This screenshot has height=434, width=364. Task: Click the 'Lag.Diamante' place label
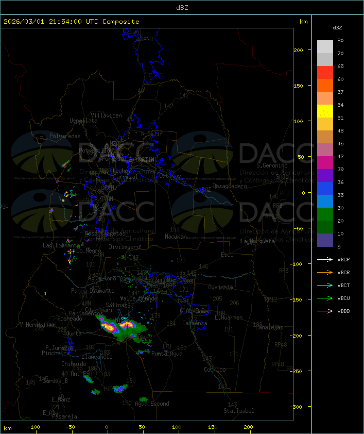61,245
